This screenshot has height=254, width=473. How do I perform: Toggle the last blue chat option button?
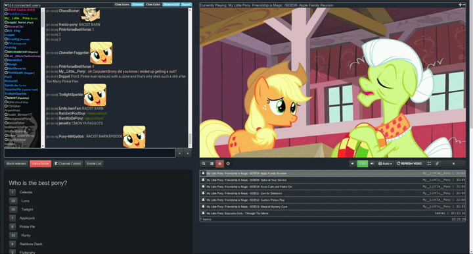click(x=186, y=5)
